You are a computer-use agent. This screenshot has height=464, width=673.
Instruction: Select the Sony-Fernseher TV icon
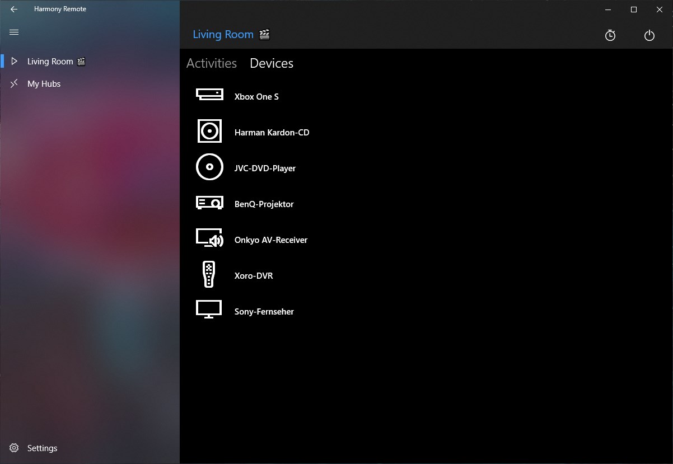(209, 310)
